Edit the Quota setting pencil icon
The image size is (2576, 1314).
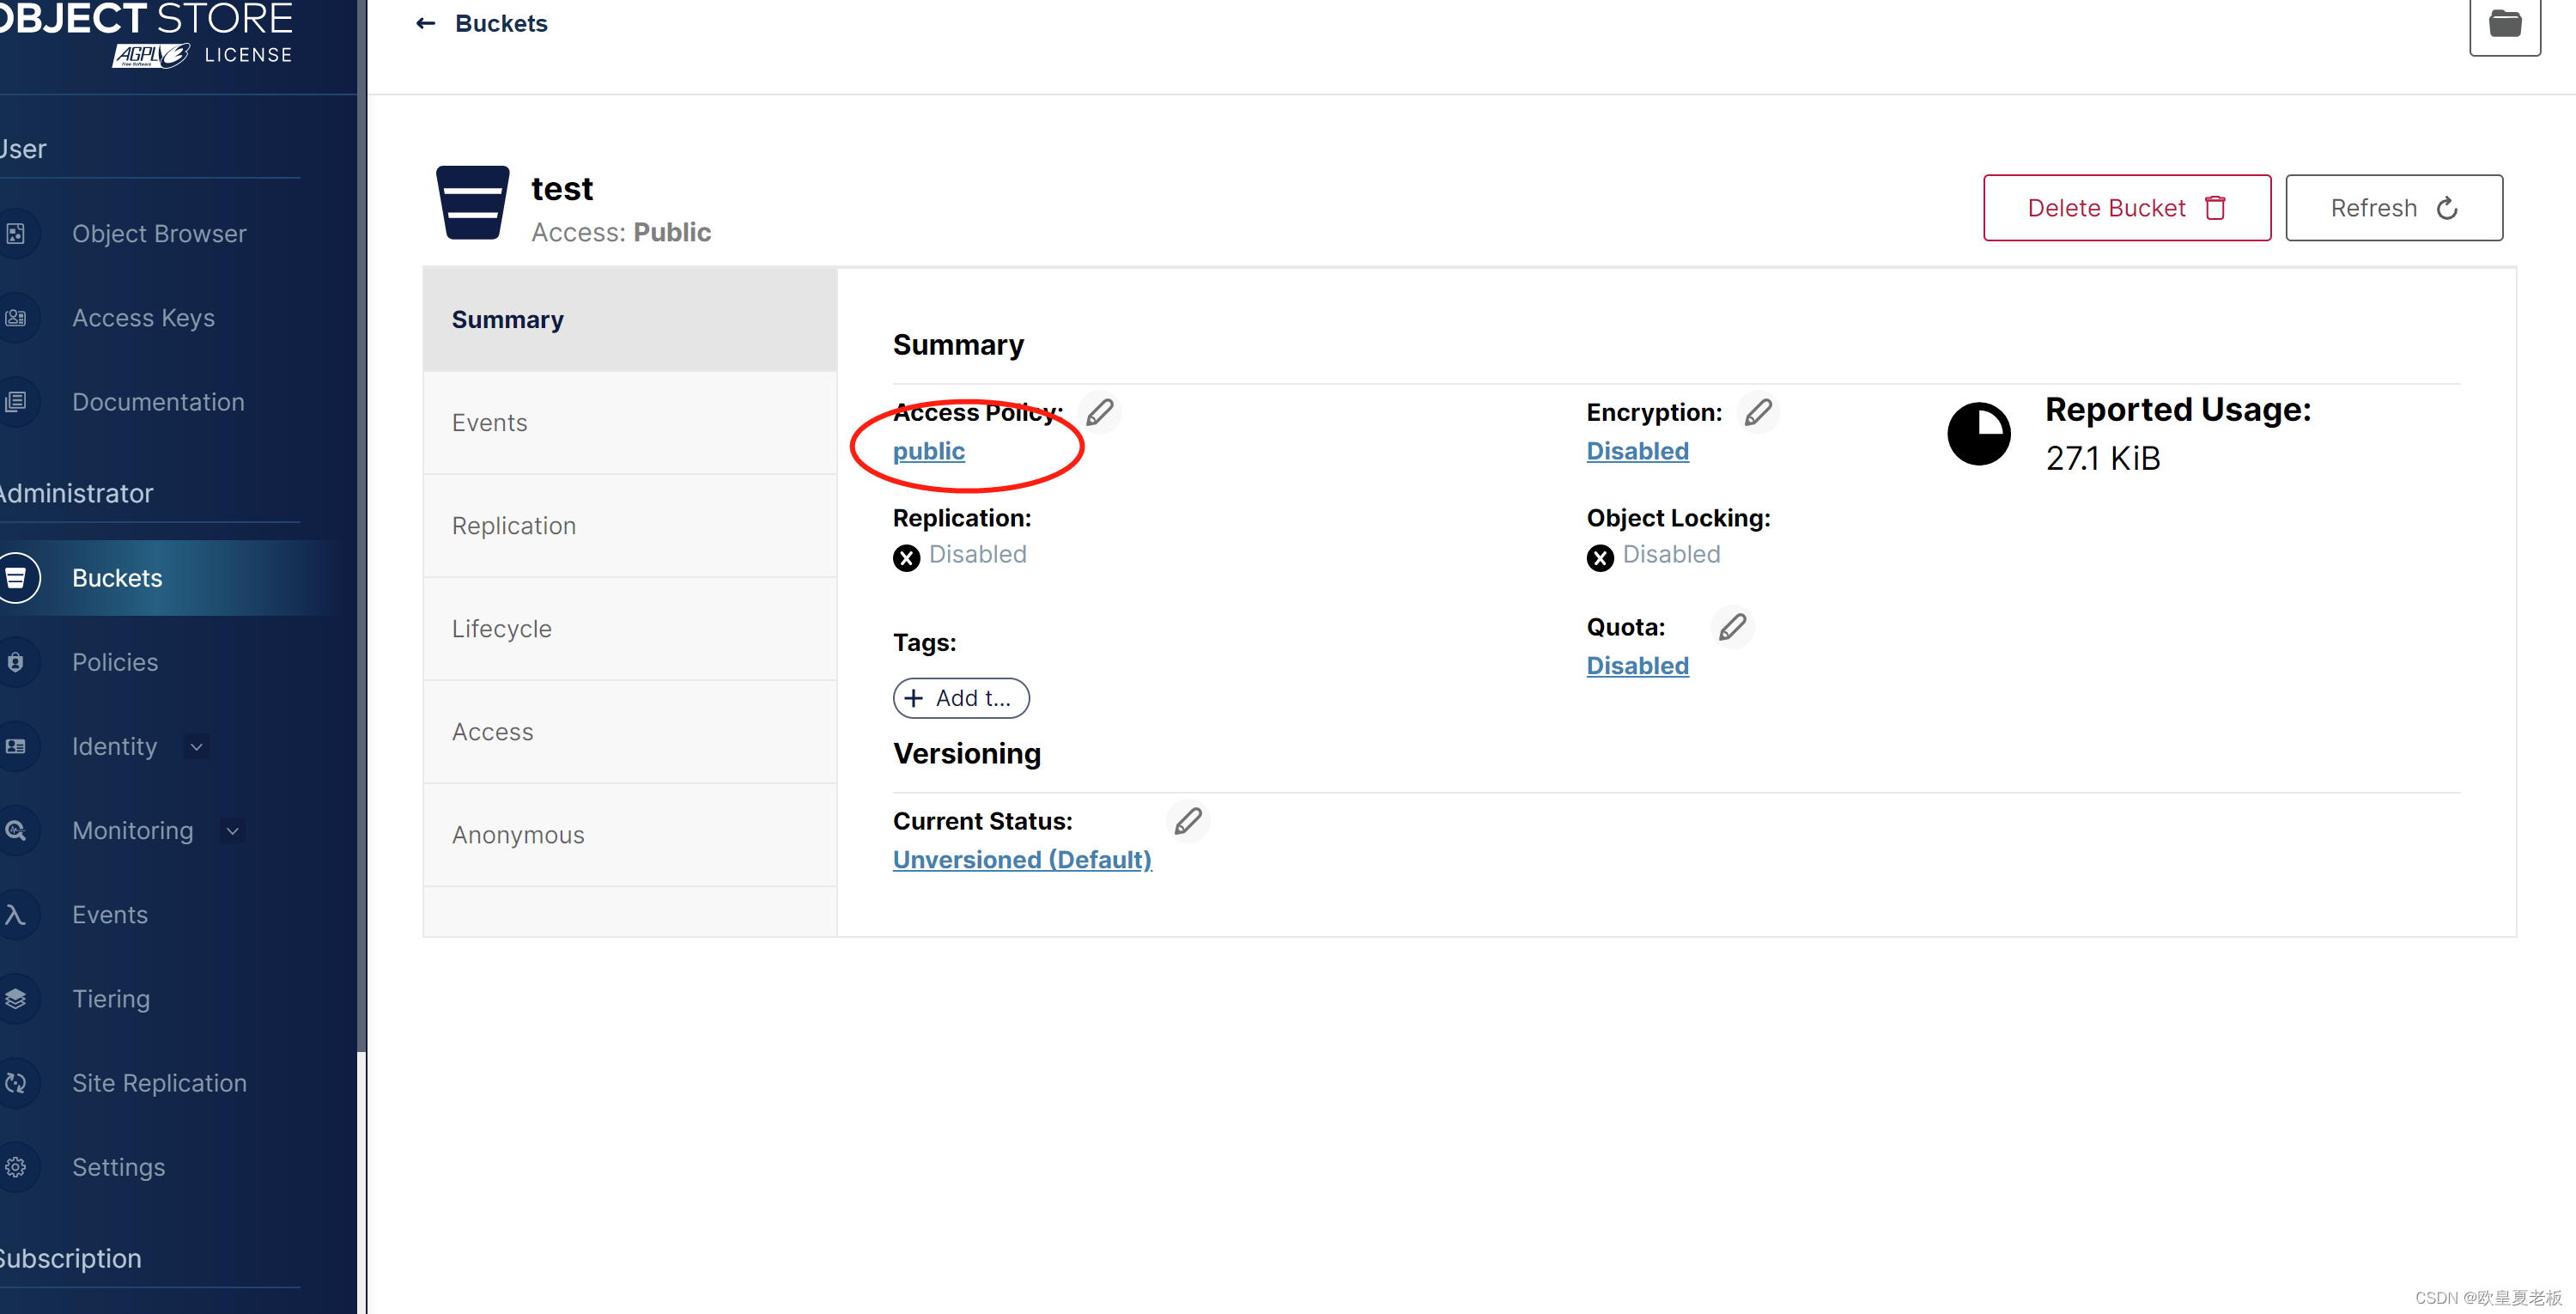(1732, 627)
